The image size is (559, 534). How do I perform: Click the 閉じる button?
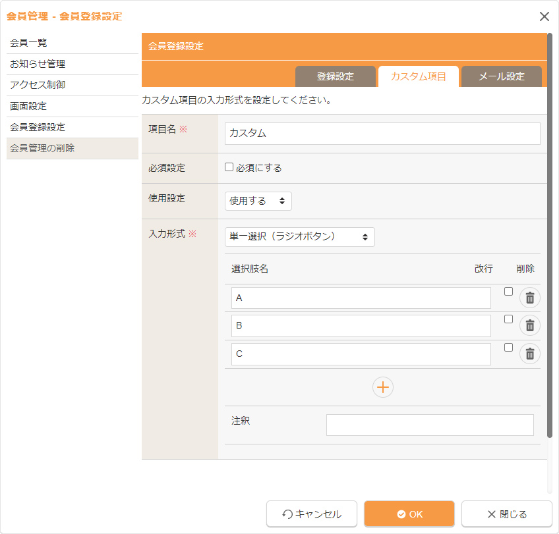[x=506, y=514]
